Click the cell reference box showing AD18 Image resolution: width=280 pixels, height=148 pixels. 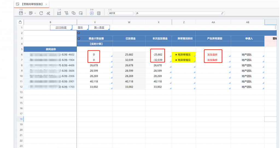[x=120, y=13]
